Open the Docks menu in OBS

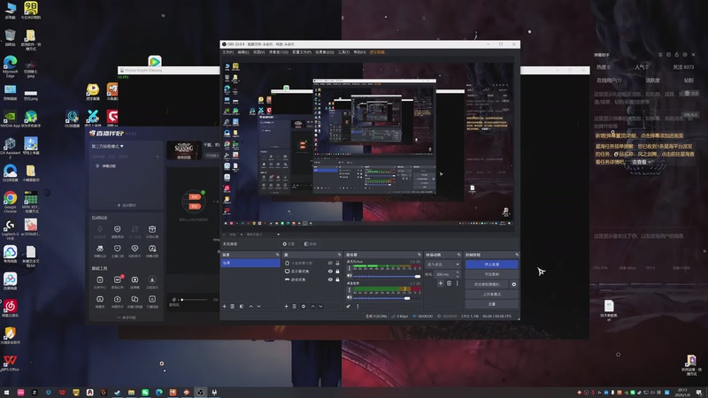tap(279, 52)
